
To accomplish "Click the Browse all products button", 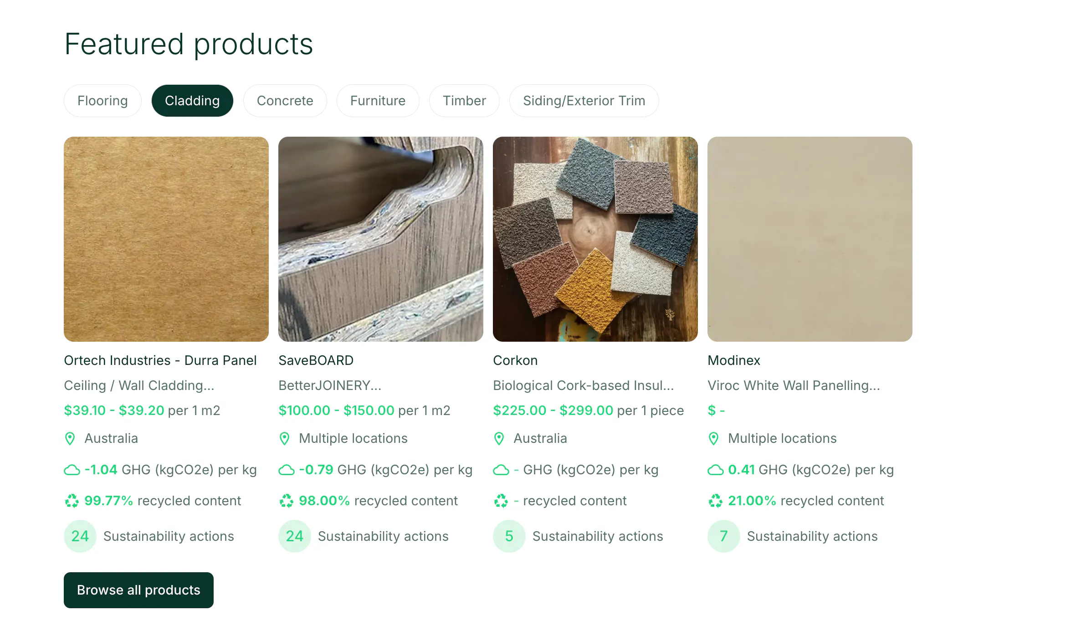I will coord(138,590).
